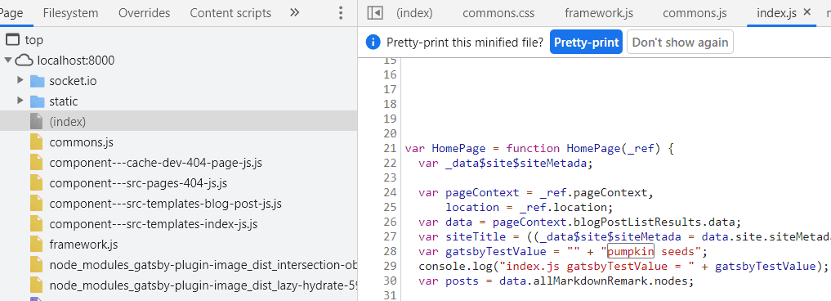Show more navigator tabs via double chevron
The width and height of the screenshot is (831, 301).
pos(295,13)
